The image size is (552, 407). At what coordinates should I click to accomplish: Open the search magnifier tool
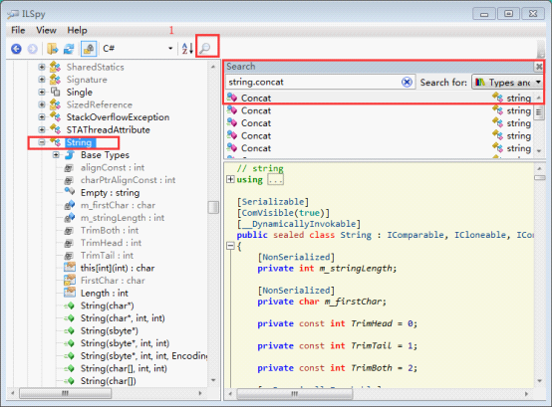click(x=205, y=48)
